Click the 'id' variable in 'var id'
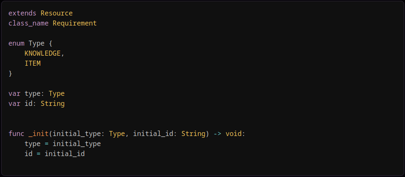Image resolution: width=405 pixels, height=177 pixels. [x=28, y=103]
